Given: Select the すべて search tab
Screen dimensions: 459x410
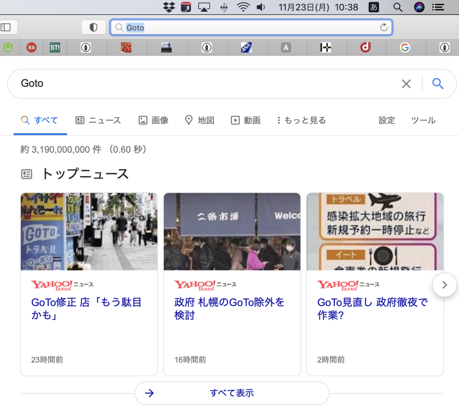Looking at the screenshot, I should pos(40,120).
